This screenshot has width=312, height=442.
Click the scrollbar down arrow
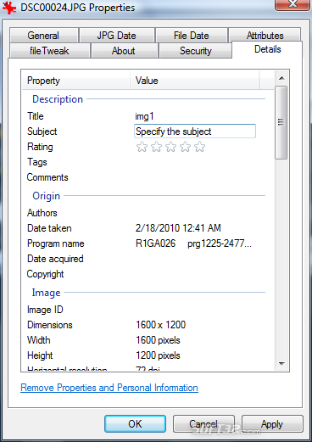tap(281, 364)
